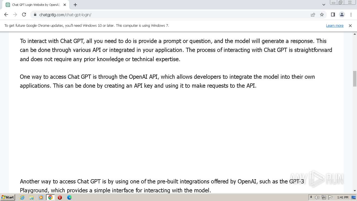Click the Learn more link

[334, 25]
